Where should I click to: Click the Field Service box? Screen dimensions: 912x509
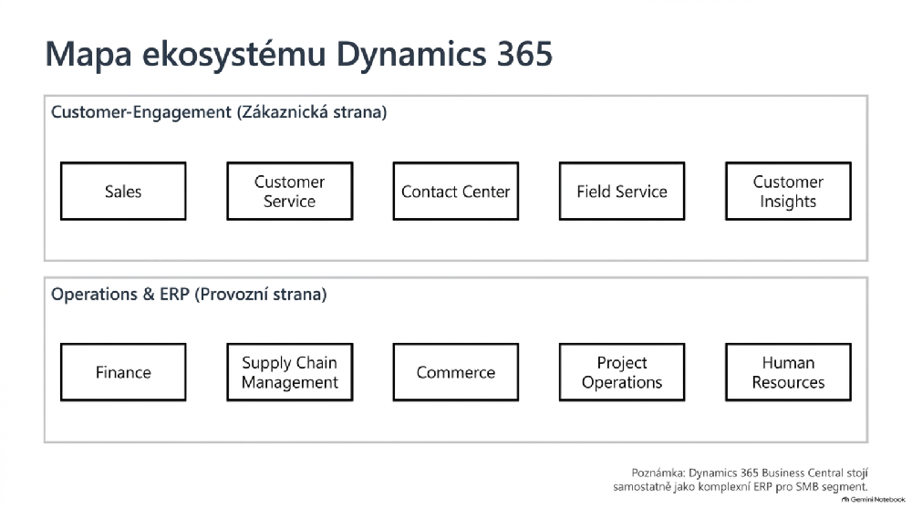click(x=622, y=191)
